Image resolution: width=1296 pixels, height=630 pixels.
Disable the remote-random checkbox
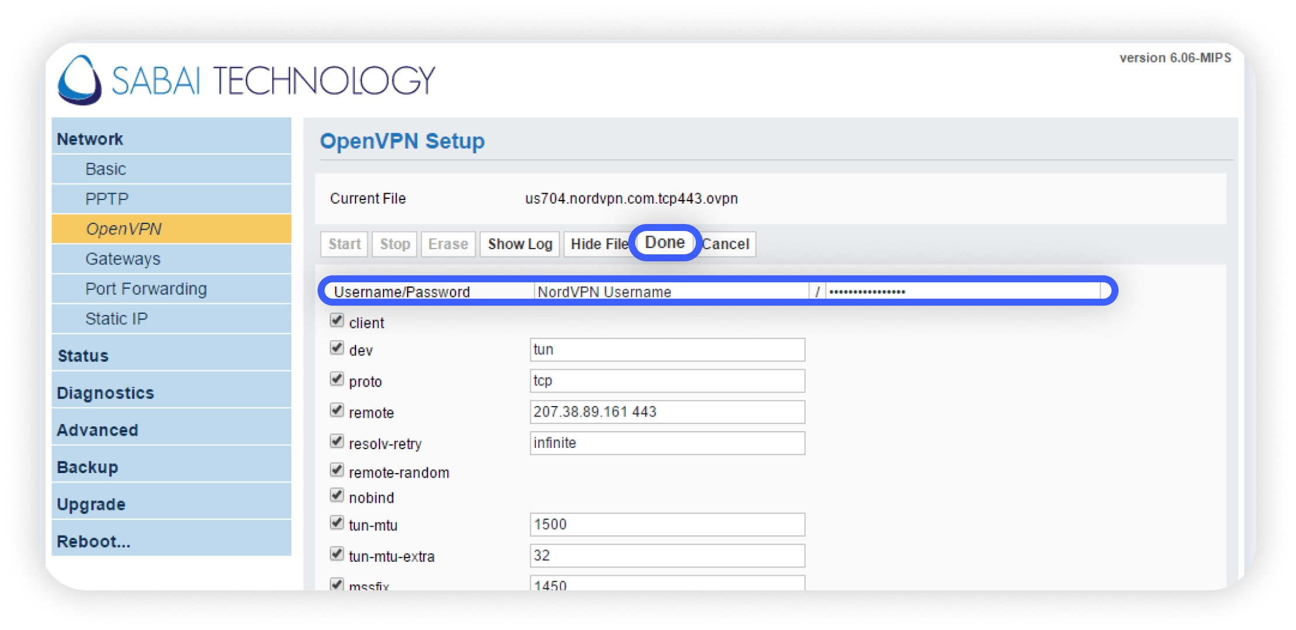[337, 470]
